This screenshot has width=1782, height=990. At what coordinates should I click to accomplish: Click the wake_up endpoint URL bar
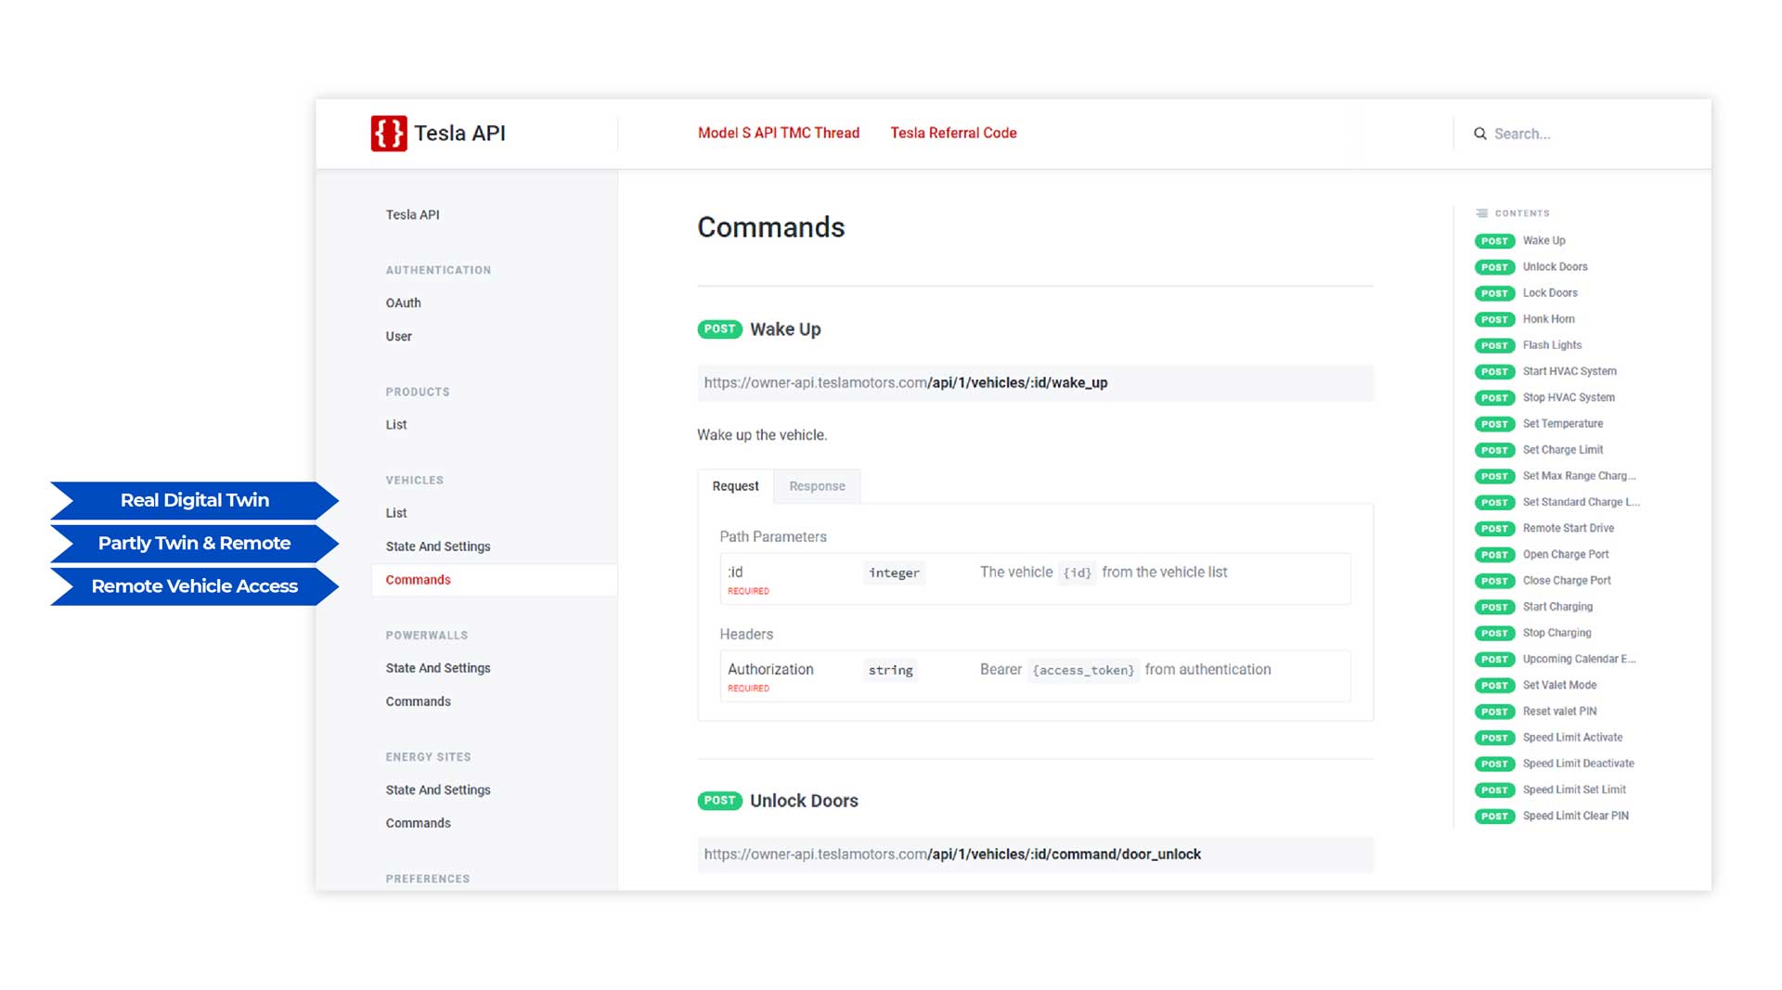pyautogui.click(x=1034, y=382)
